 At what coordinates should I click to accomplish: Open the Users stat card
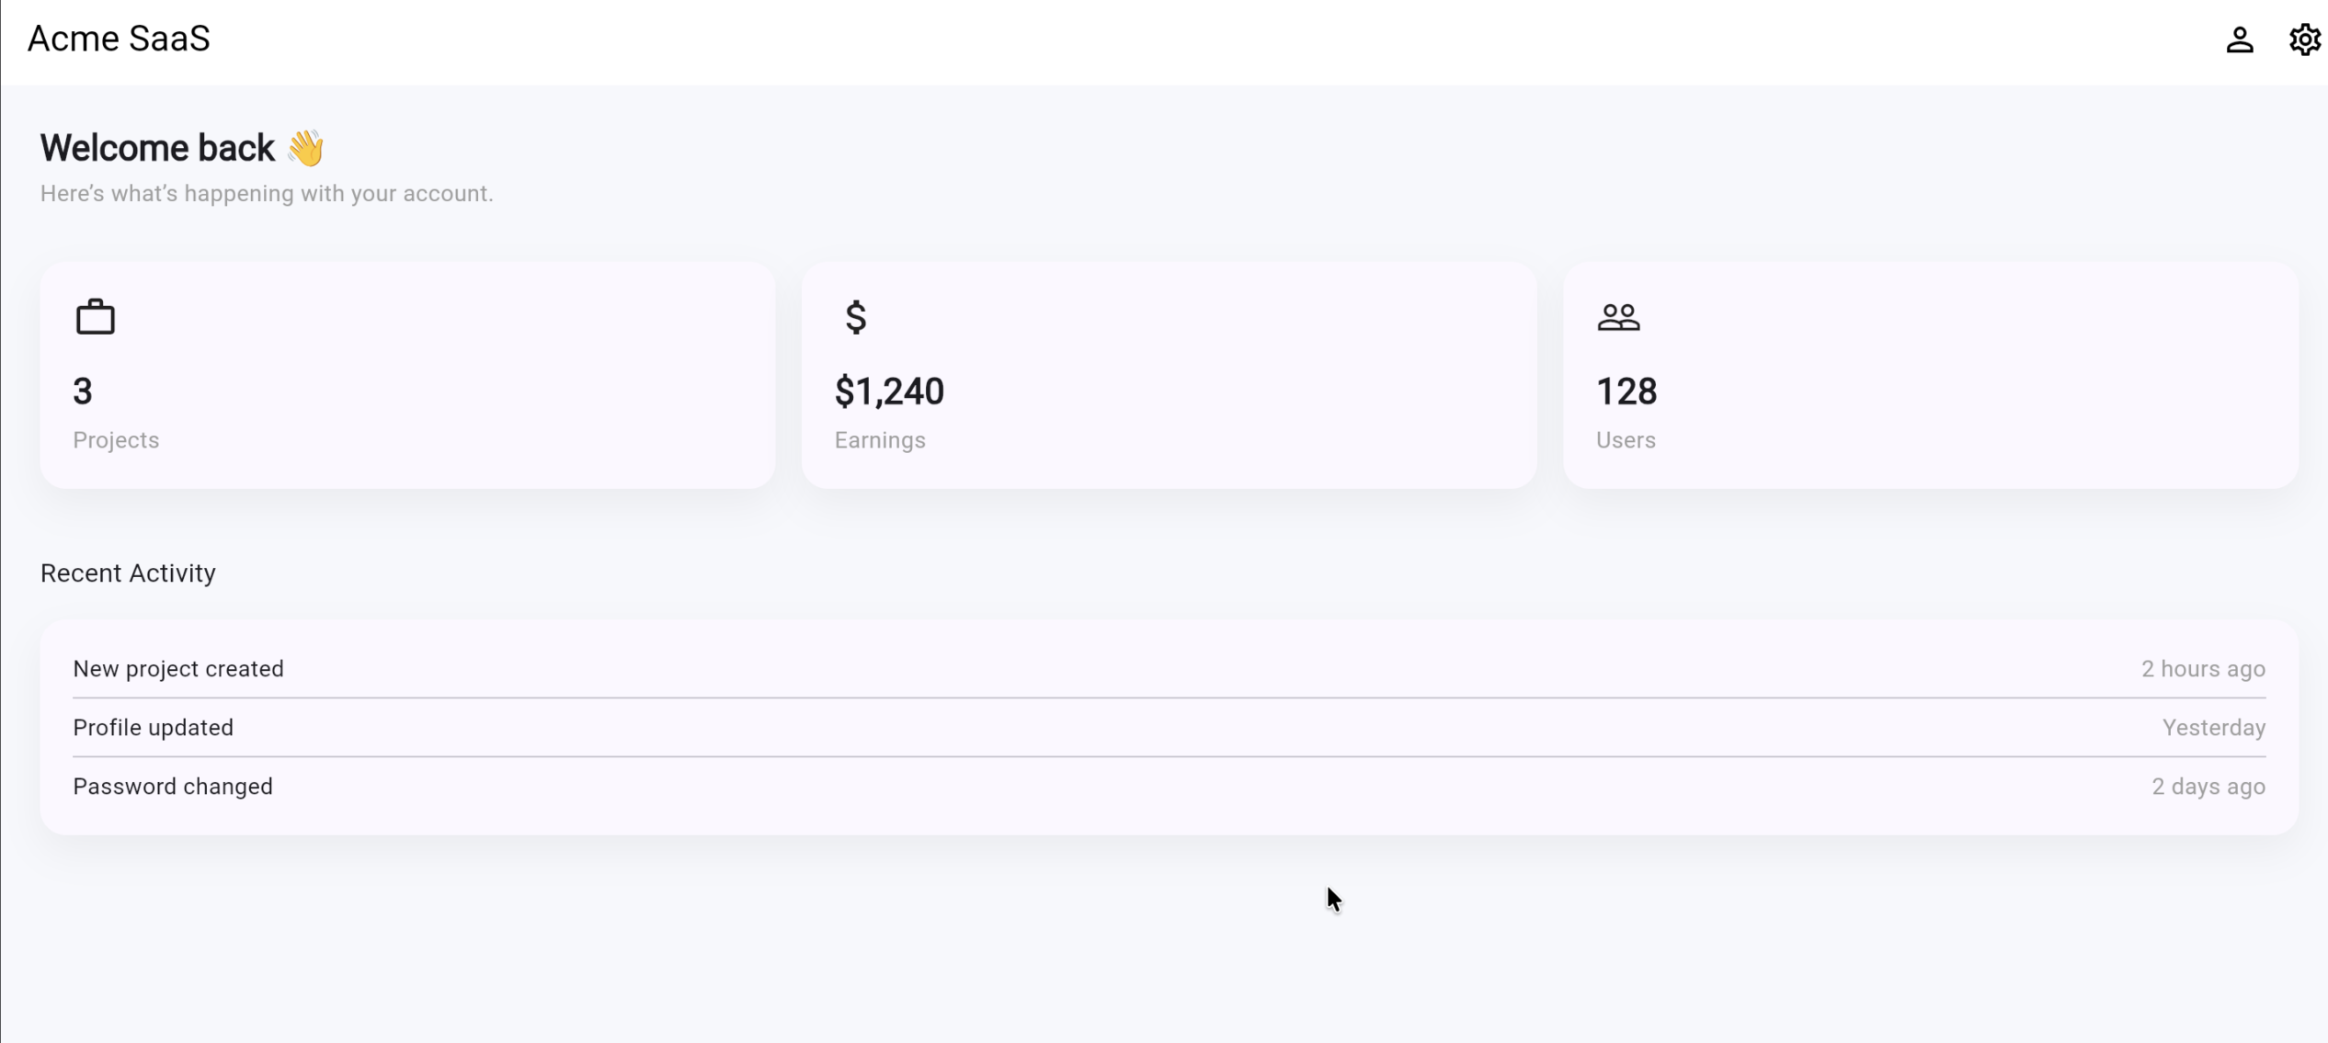pyautogui.click(x=1930, y=375)
